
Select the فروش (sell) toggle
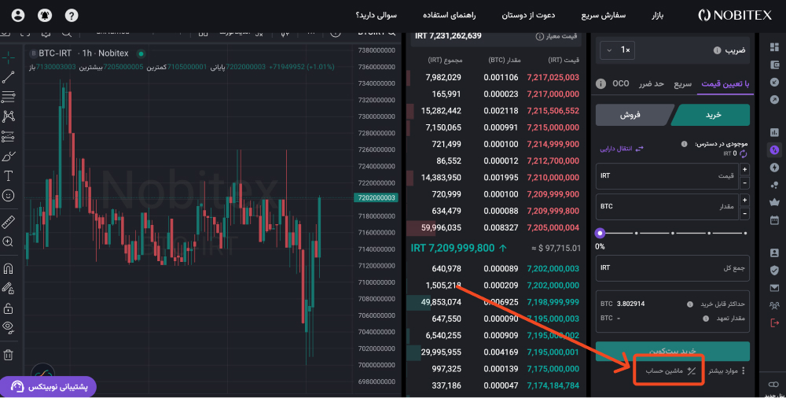pos(633,115)
